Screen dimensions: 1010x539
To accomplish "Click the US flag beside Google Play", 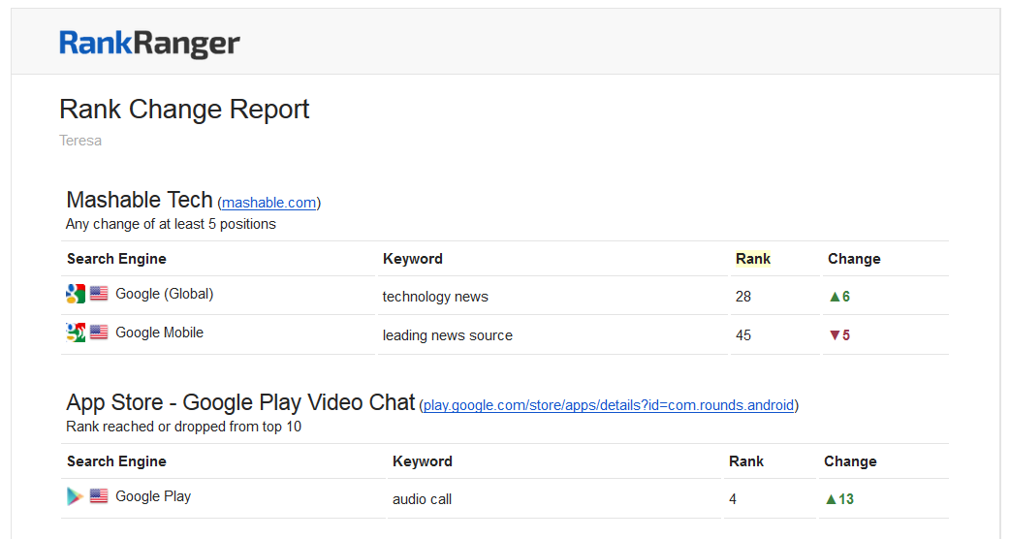I will (99, 496).
